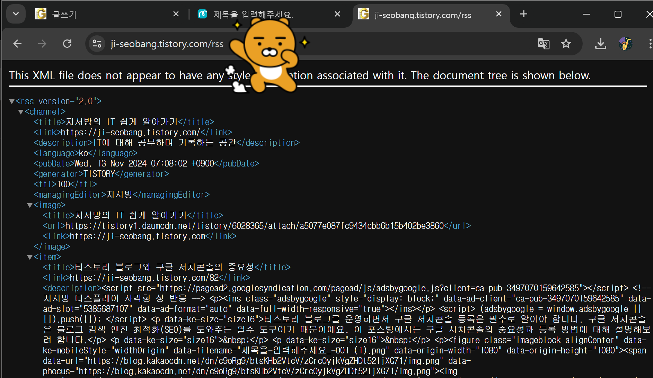Screen dimensions: 653x378
Task: Click the closing image tag
Action: click(52, 246)
